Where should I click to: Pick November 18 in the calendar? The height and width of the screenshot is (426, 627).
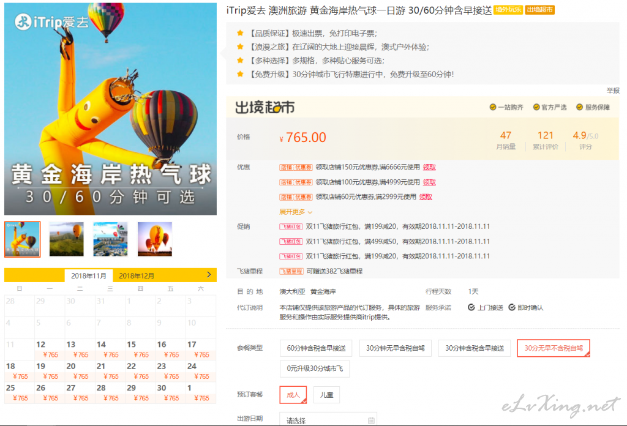click(x=20, y=371)
